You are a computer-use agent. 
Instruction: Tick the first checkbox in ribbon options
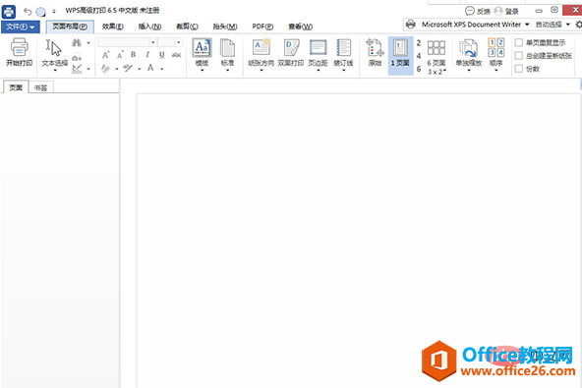[519, 42]
